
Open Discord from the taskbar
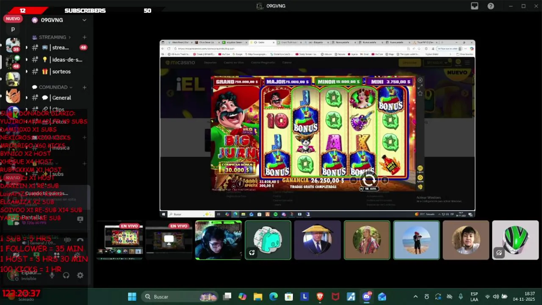[x=367, y=297]
